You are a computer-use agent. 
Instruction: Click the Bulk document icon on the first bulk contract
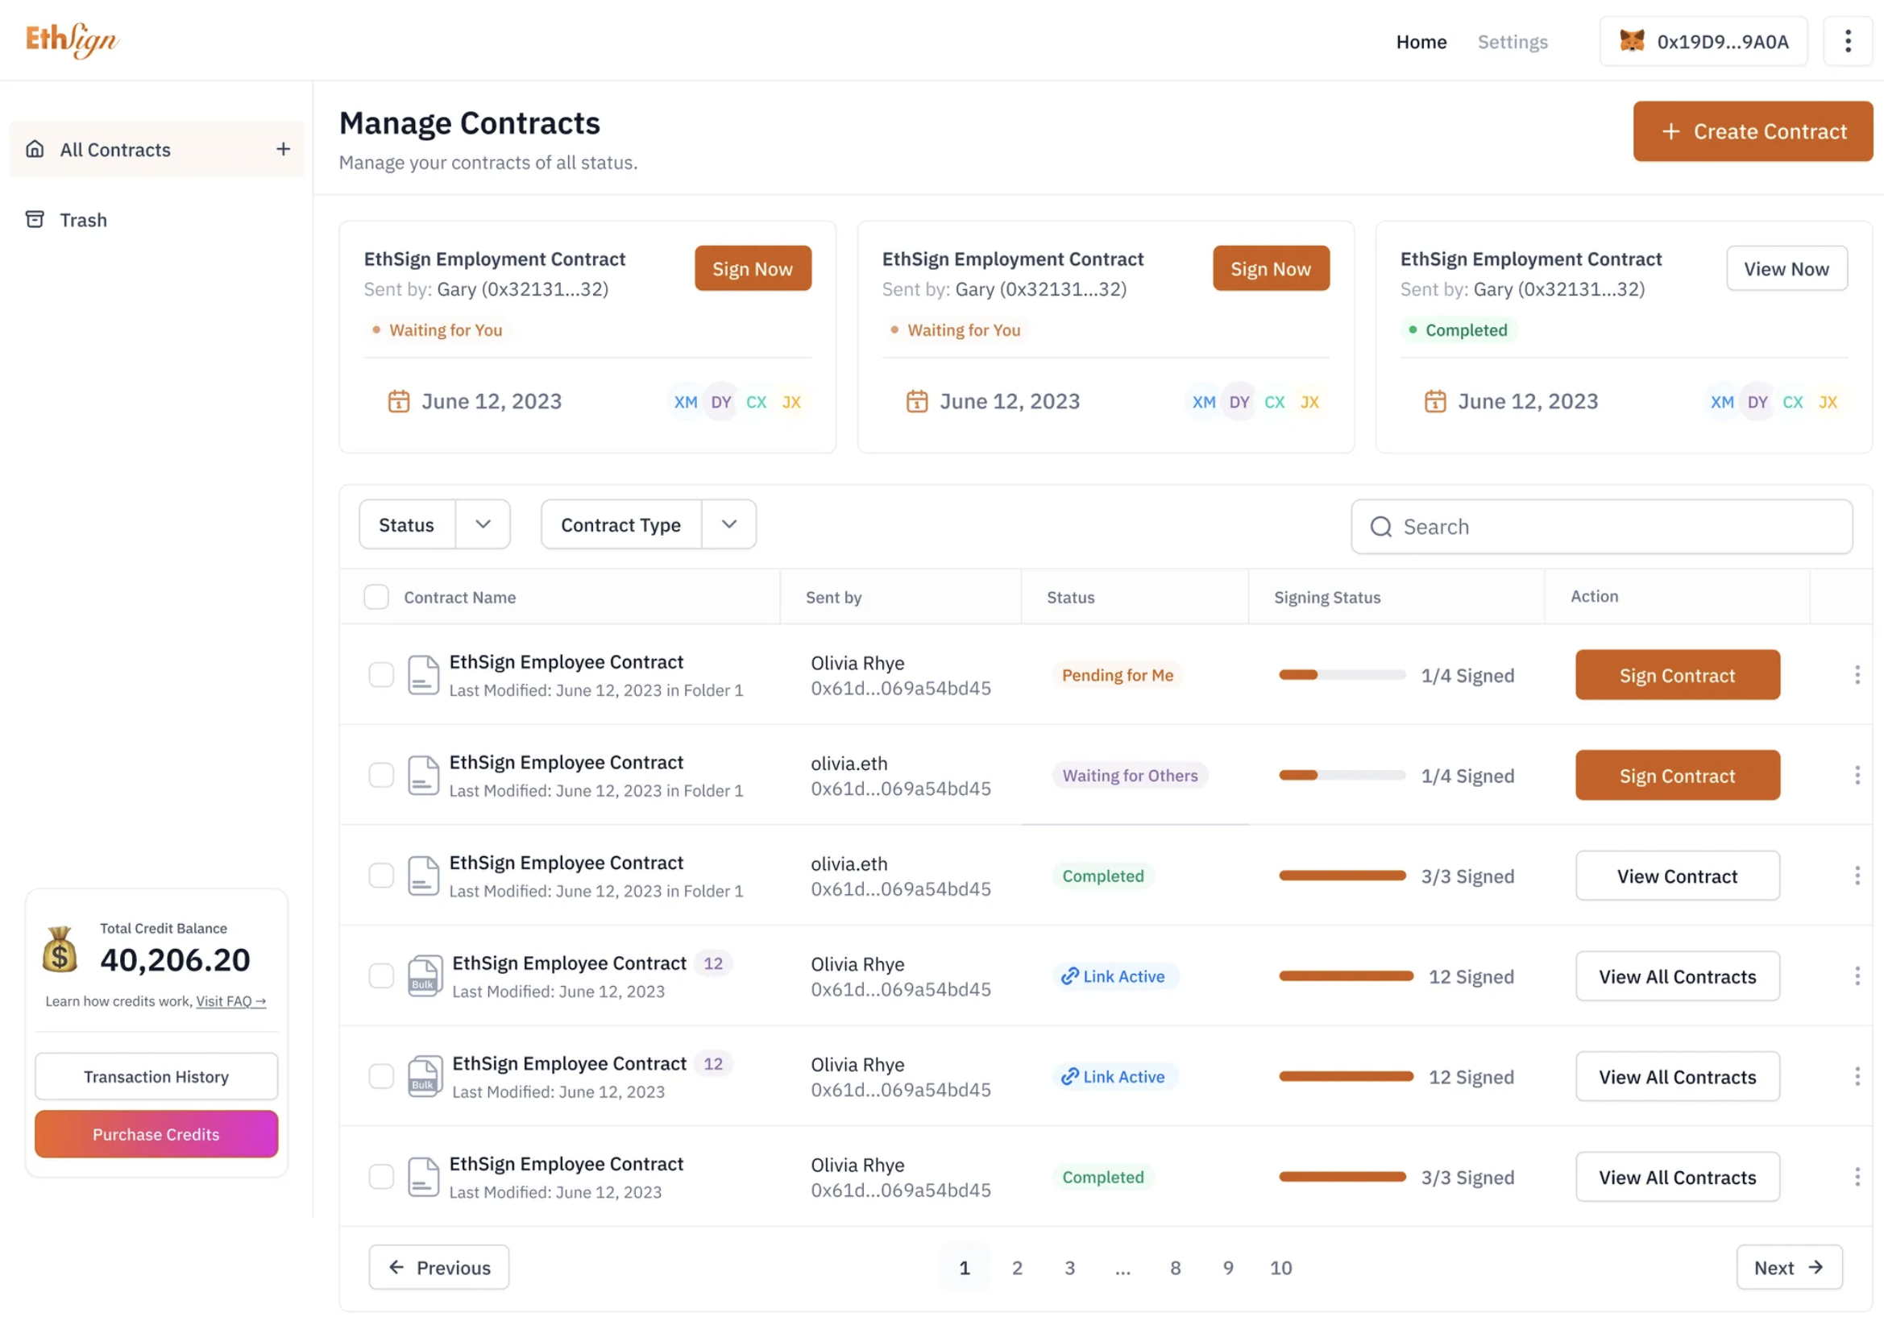tap(424, 975)
